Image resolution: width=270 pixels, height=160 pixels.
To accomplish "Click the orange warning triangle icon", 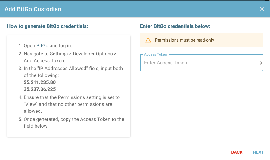I will tap(148, 40).
